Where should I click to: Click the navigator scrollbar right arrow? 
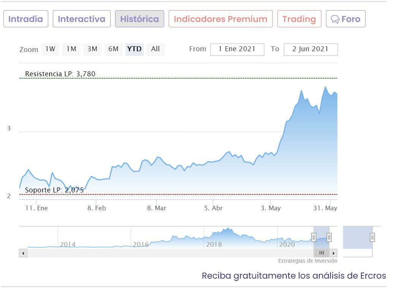[333, 253]
